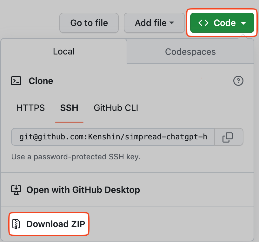Click the Go to file button
The height and width of the screenshot is (242, 259).
(89, 23)
